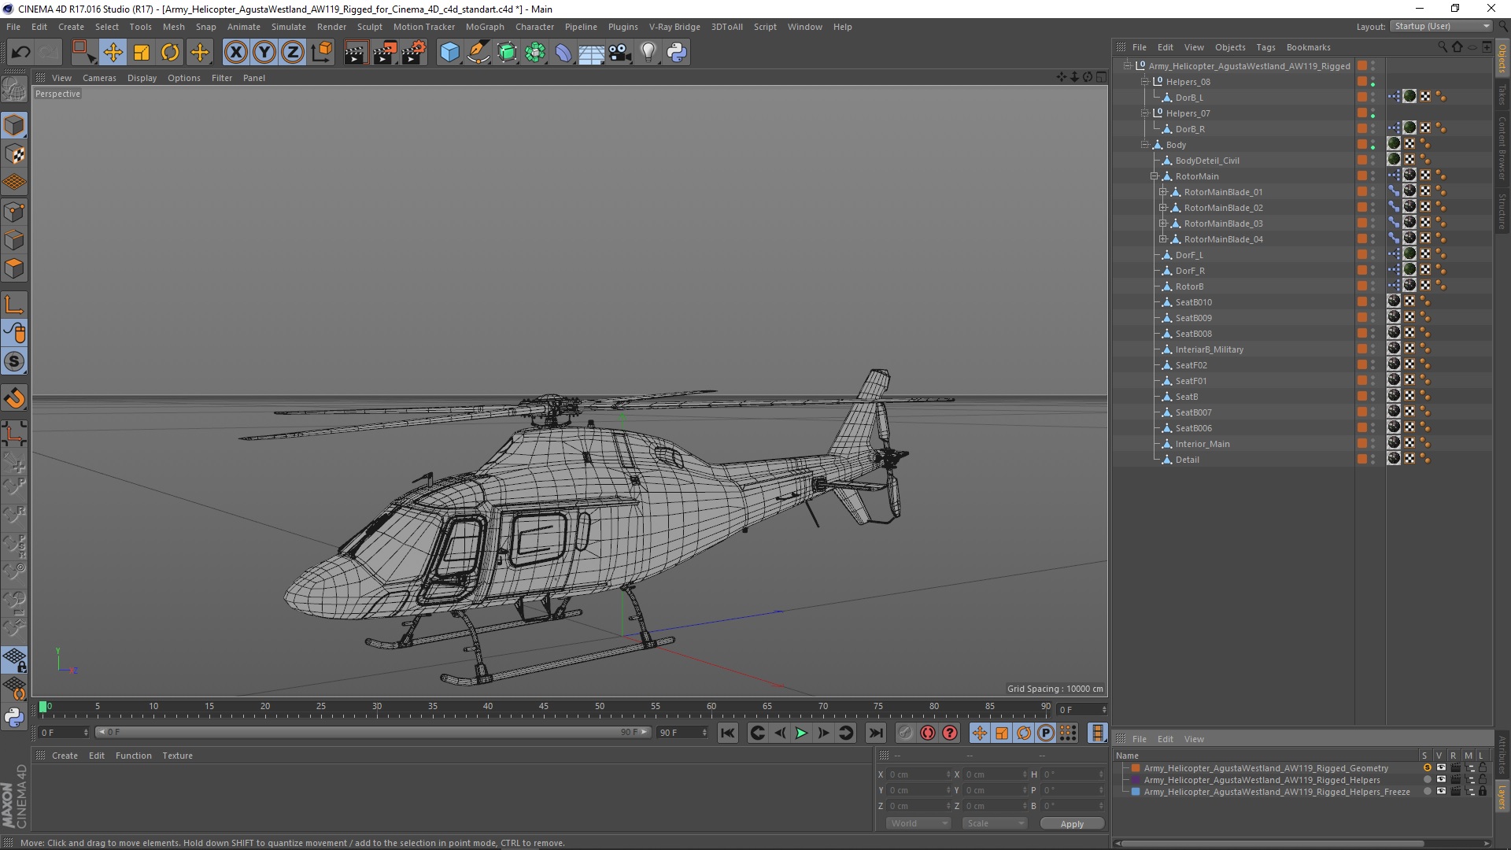Viewport: 1511px width, 850px height.
Task: Select the Rotate tool icon
Action: point(170,53)
